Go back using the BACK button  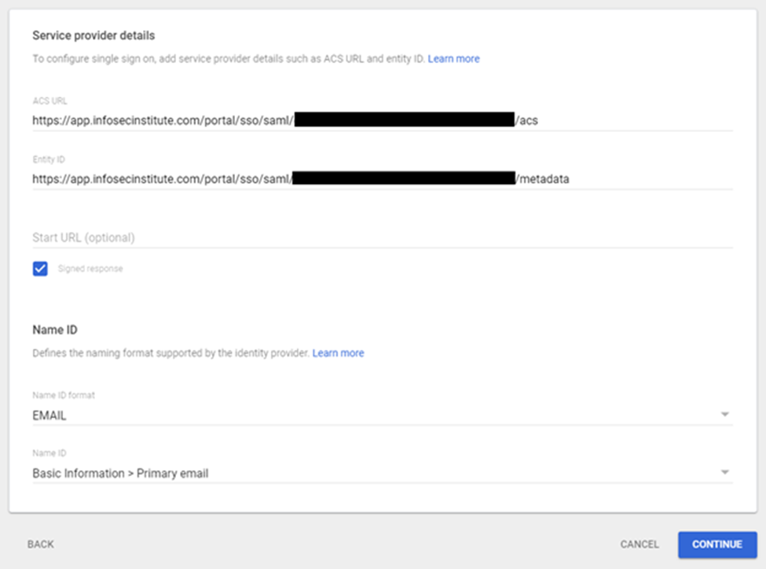coord(39,544)
